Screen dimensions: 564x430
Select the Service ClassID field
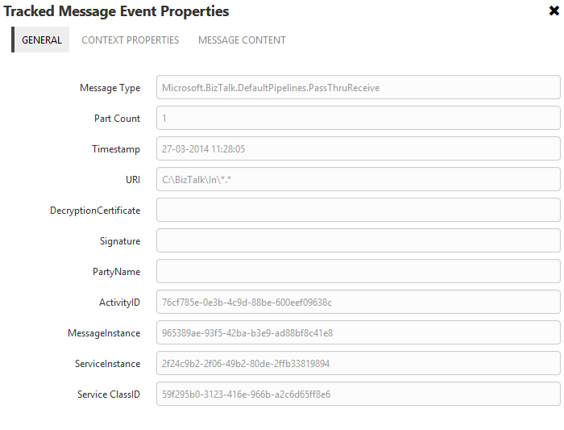tap(358, 395)
